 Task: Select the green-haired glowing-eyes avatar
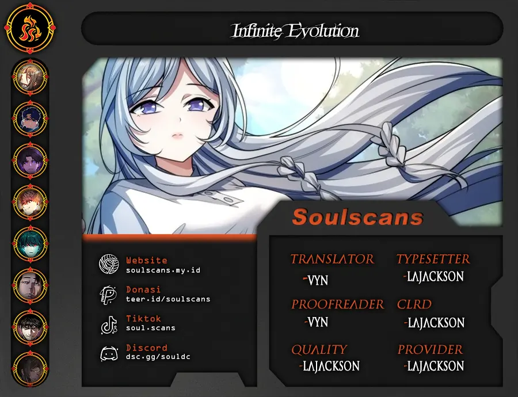coord(30,244)
